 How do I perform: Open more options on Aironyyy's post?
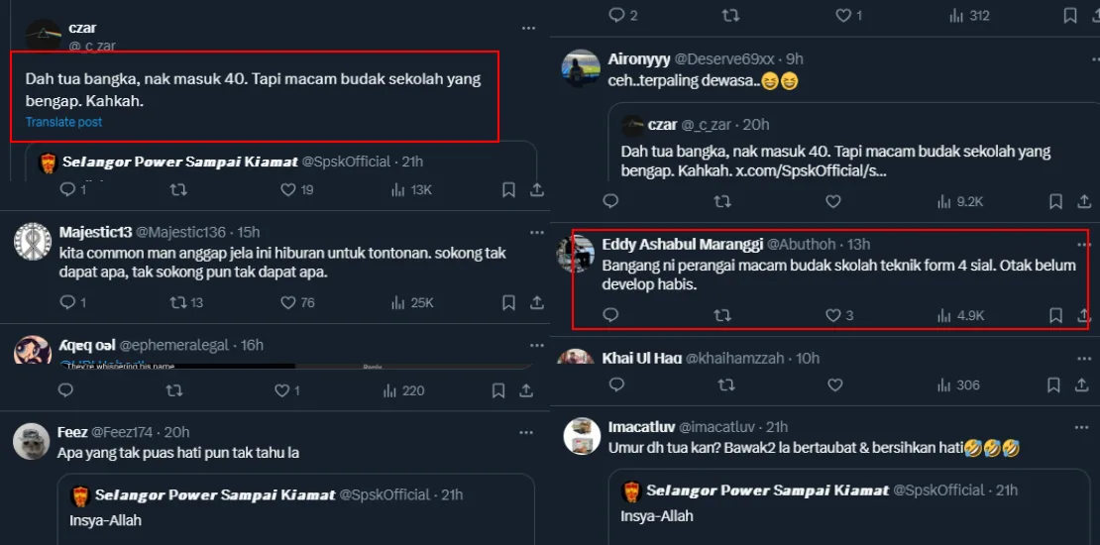click(1081, 58)
